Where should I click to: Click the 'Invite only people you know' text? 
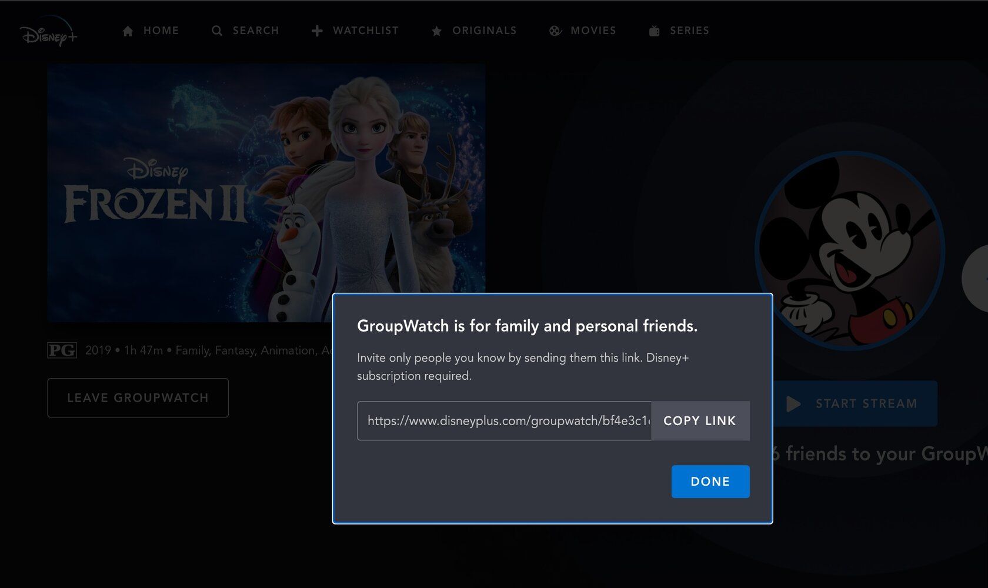click(523, 367)
